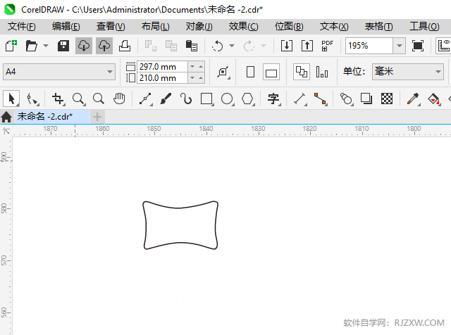
Task: Click the grayed-out Redo icon
Action: tap(249, 46)
